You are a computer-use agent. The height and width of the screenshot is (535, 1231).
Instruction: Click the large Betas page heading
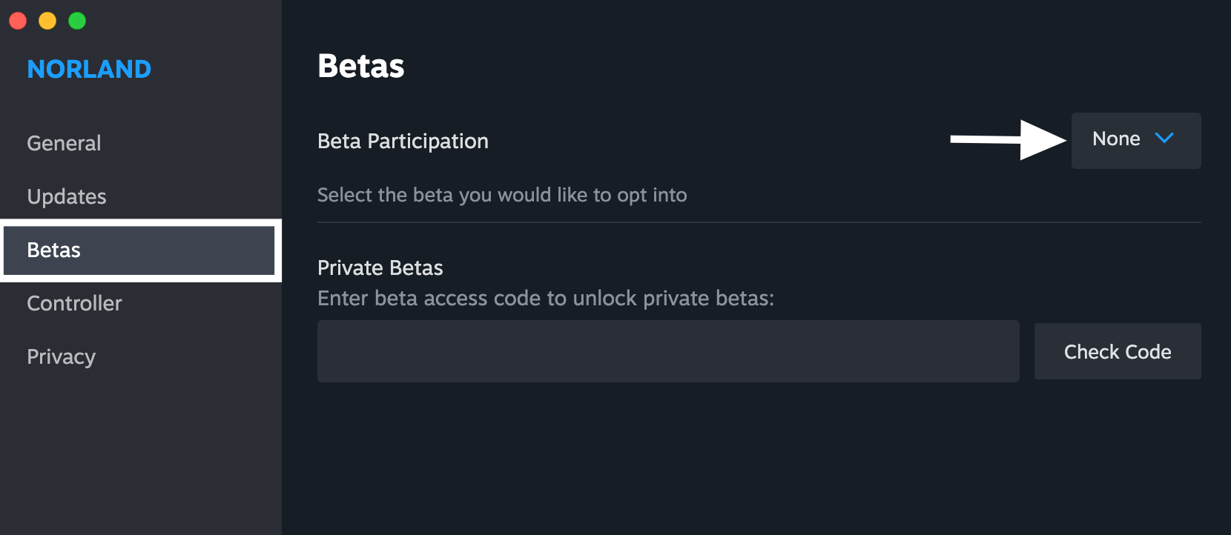[361, 66]
